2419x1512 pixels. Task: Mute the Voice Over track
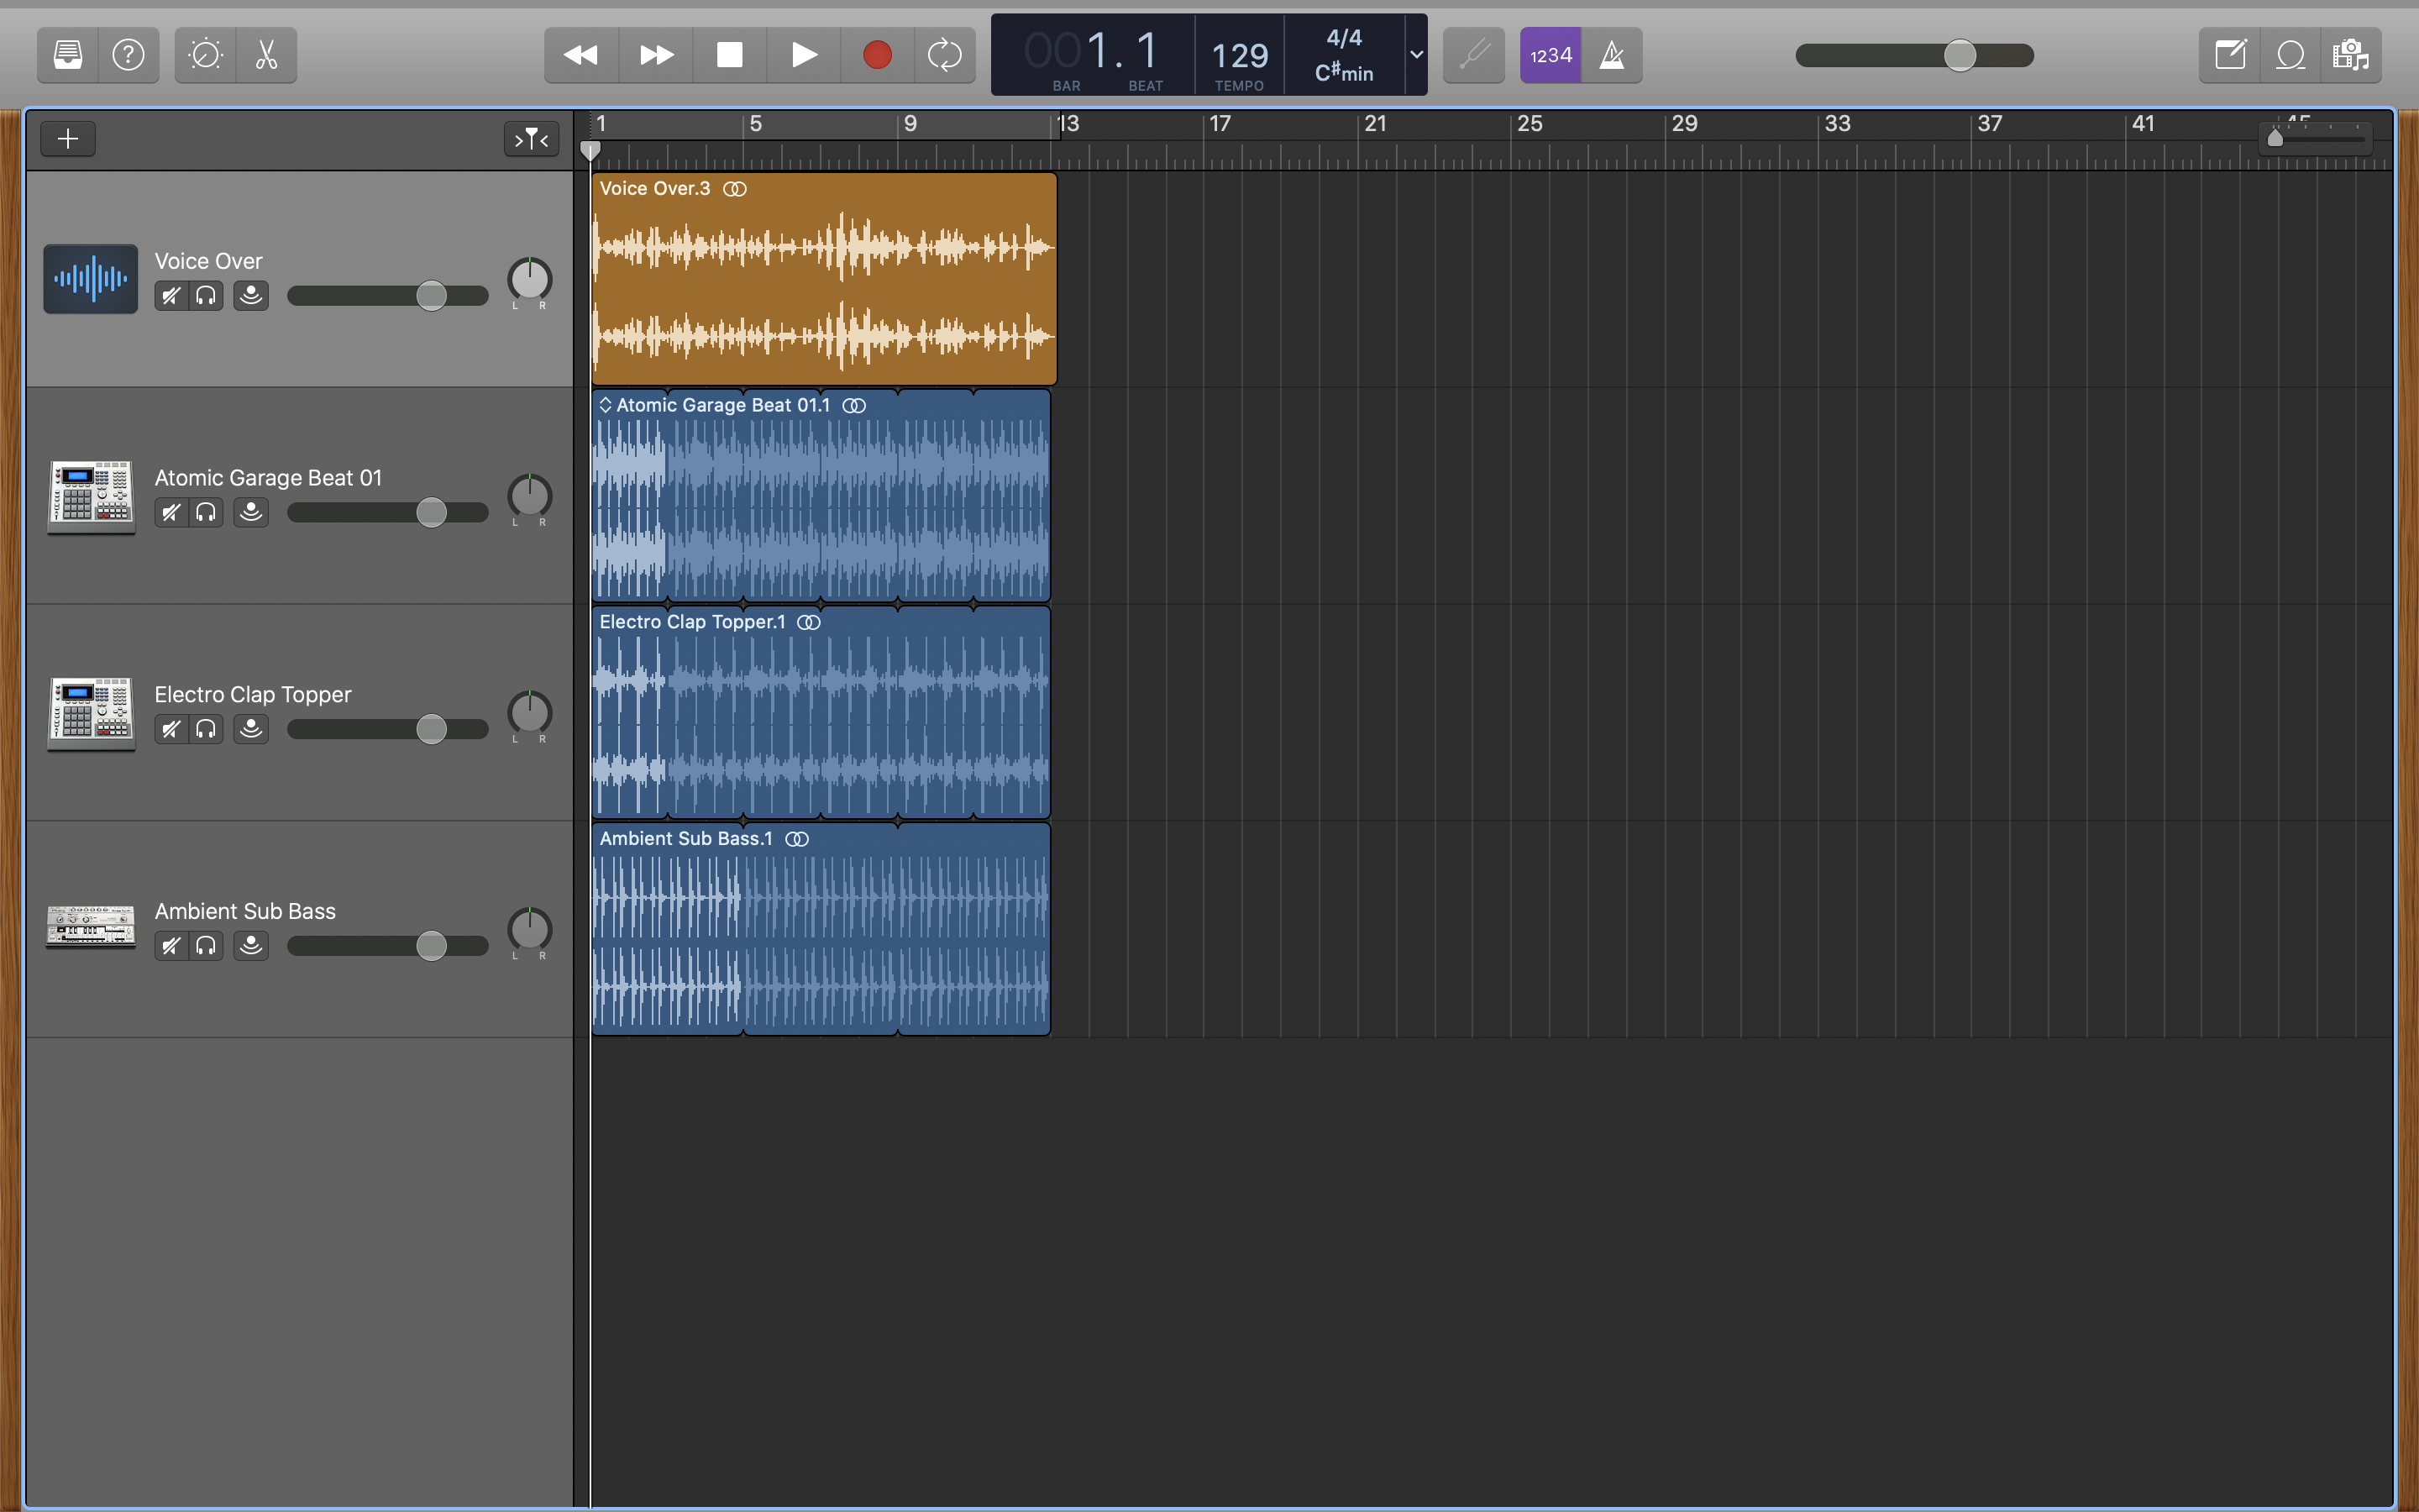tap(170, 295)
